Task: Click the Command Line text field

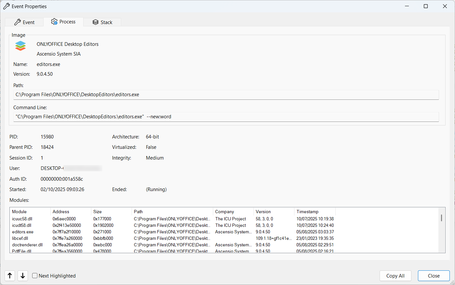Action: click(x=226, y=117)
